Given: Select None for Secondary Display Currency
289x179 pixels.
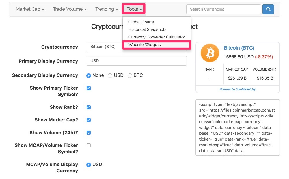Looking at the screenshot, I should [89, 76].
